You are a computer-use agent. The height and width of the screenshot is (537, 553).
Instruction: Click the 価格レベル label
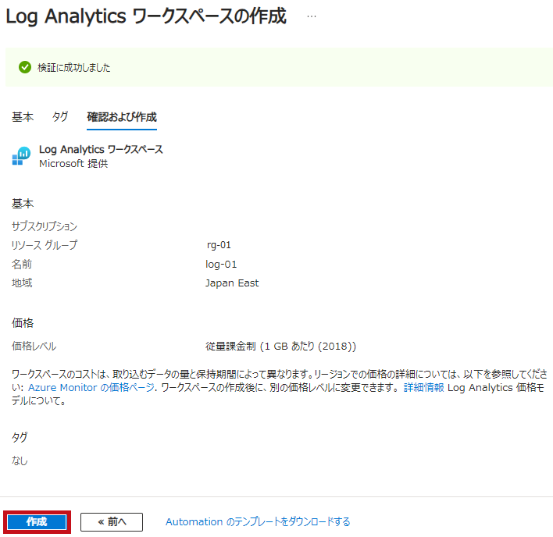point(34,346)
